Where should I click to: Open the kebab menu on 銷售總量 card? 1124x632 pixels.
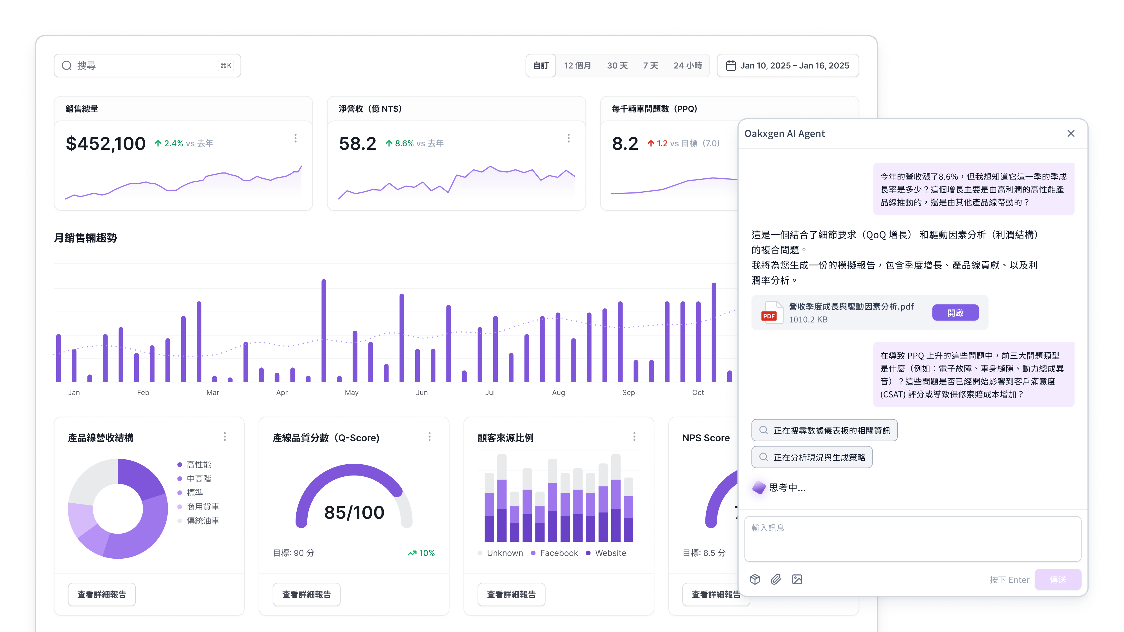click(296, 138)
